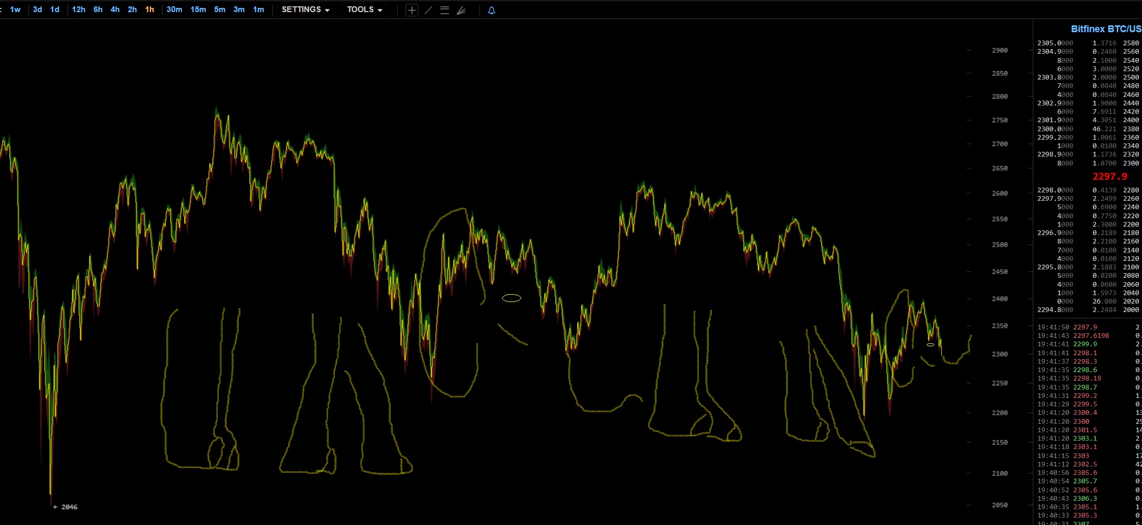The height and width of the screenshot is (525, 1142).
Task: Open the SETTINGS dropdown menu
Action: [x=305, y=9]
